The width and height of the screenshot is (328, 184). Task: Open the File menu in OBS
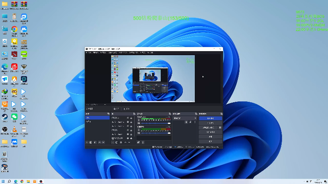click(x=89, y=53)
